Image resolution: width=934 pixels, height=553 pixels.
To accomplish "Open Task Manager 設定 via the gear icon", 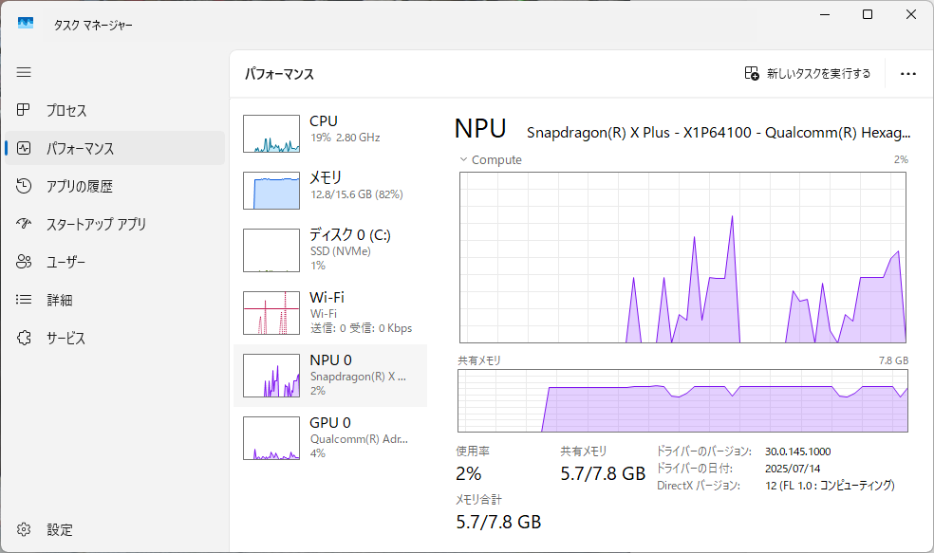I will (x=23, y=529).
